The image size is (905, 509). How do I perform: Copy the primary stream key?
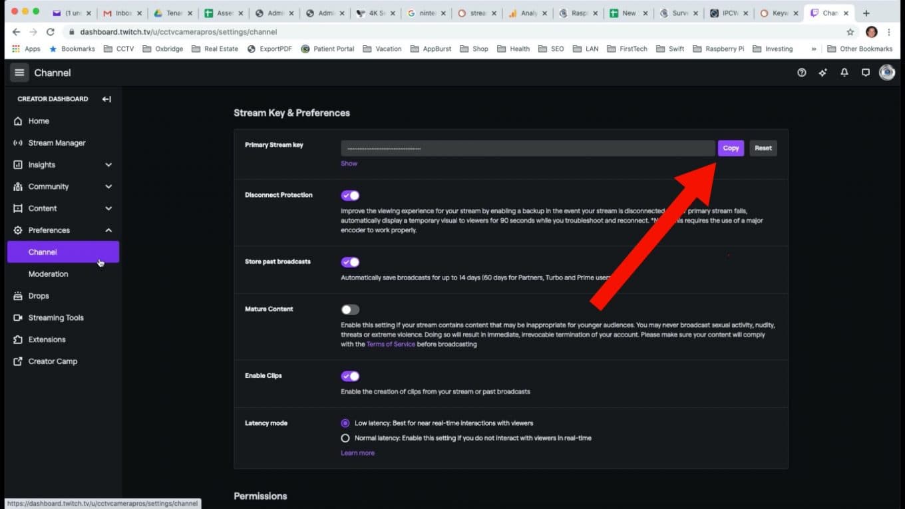pyautogui.click(x=730, y=148)
